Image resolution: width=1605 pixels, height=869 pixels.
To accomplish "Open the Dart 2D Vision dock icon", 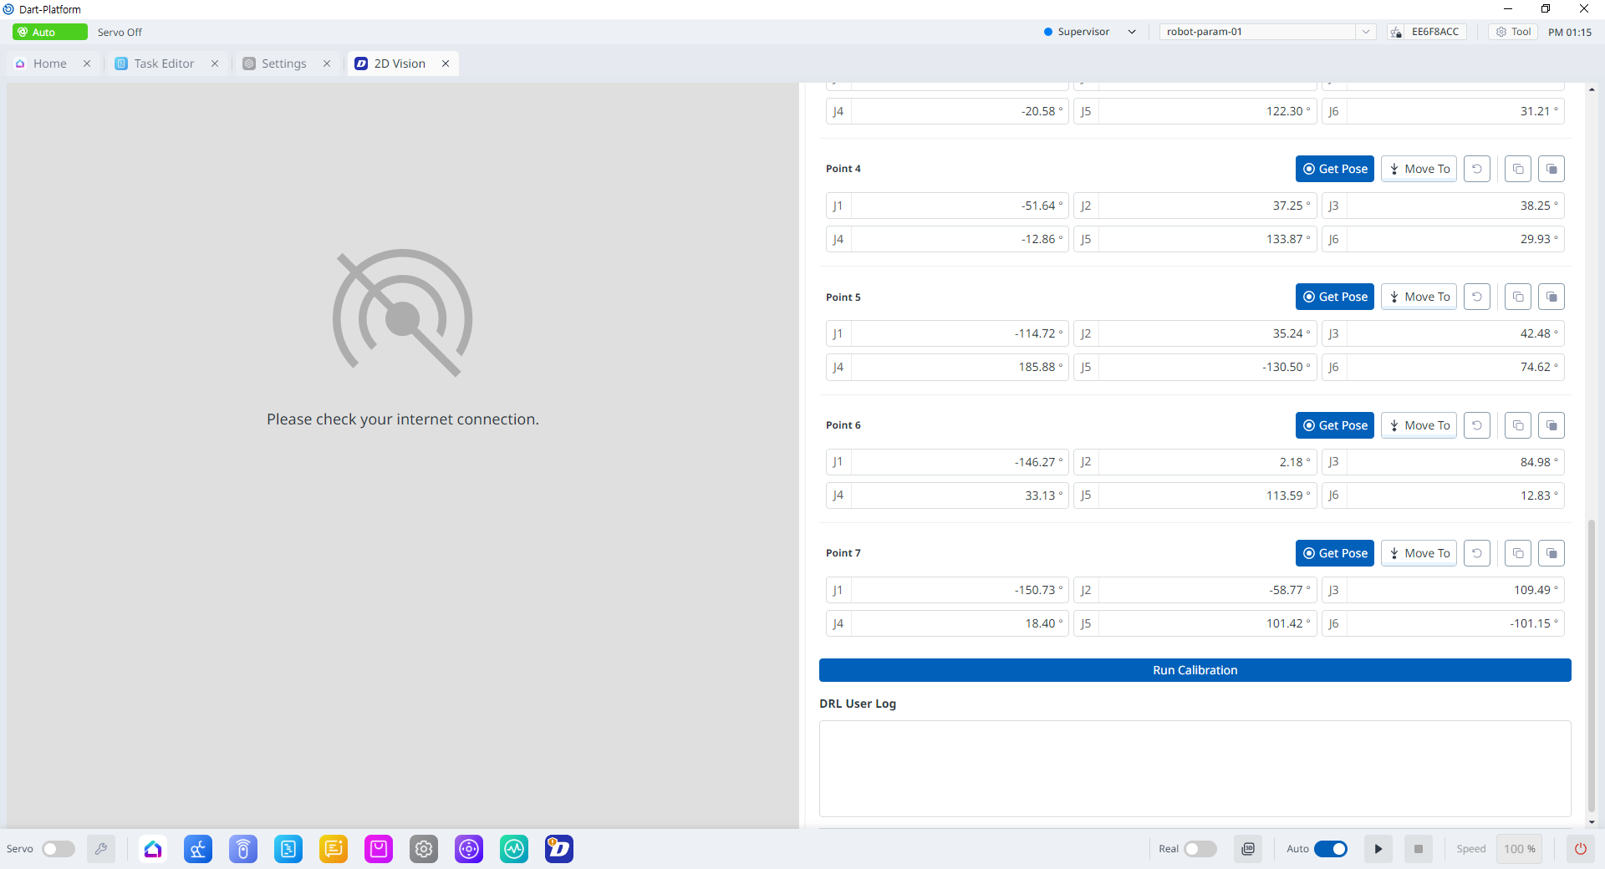I will pos(559,849).
